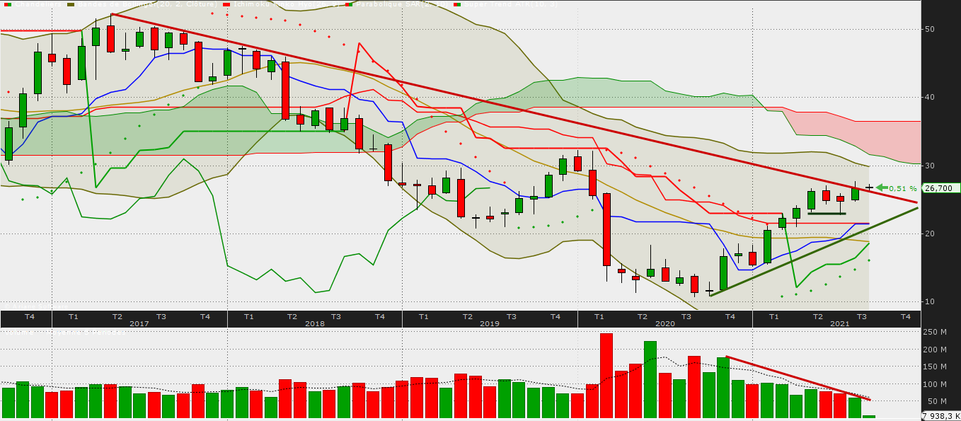Click the 2019 year label on the time axis
This screenshot has height=421, width=961.
pos(490,323)
